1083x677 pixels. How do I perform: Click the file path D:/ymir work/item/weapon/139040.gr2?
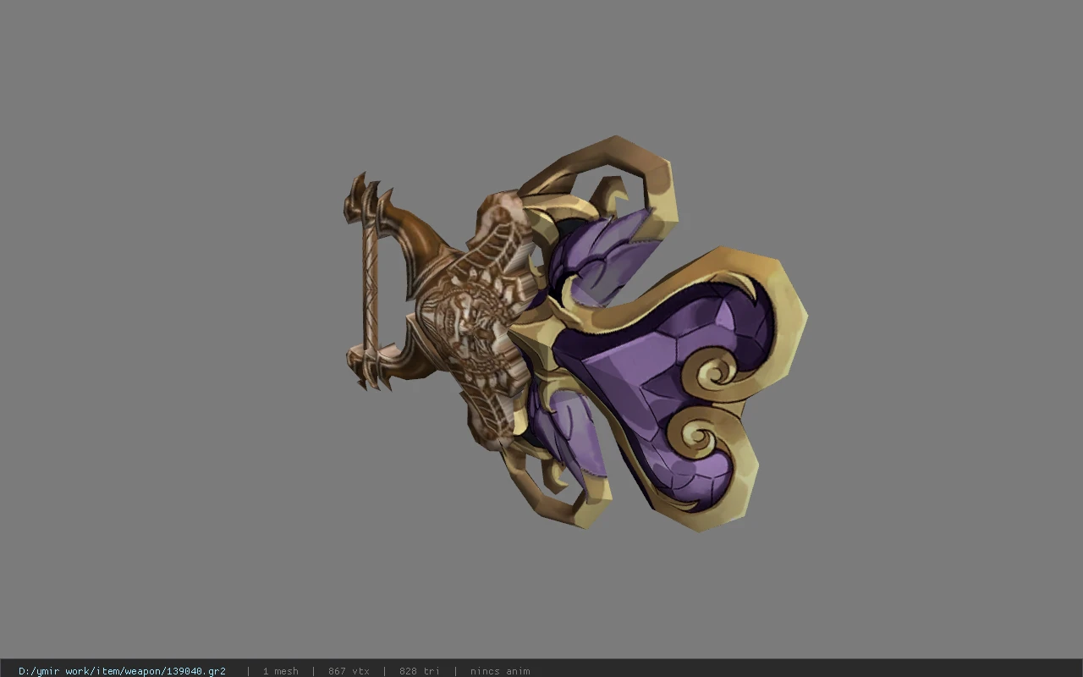coord(122,671)
